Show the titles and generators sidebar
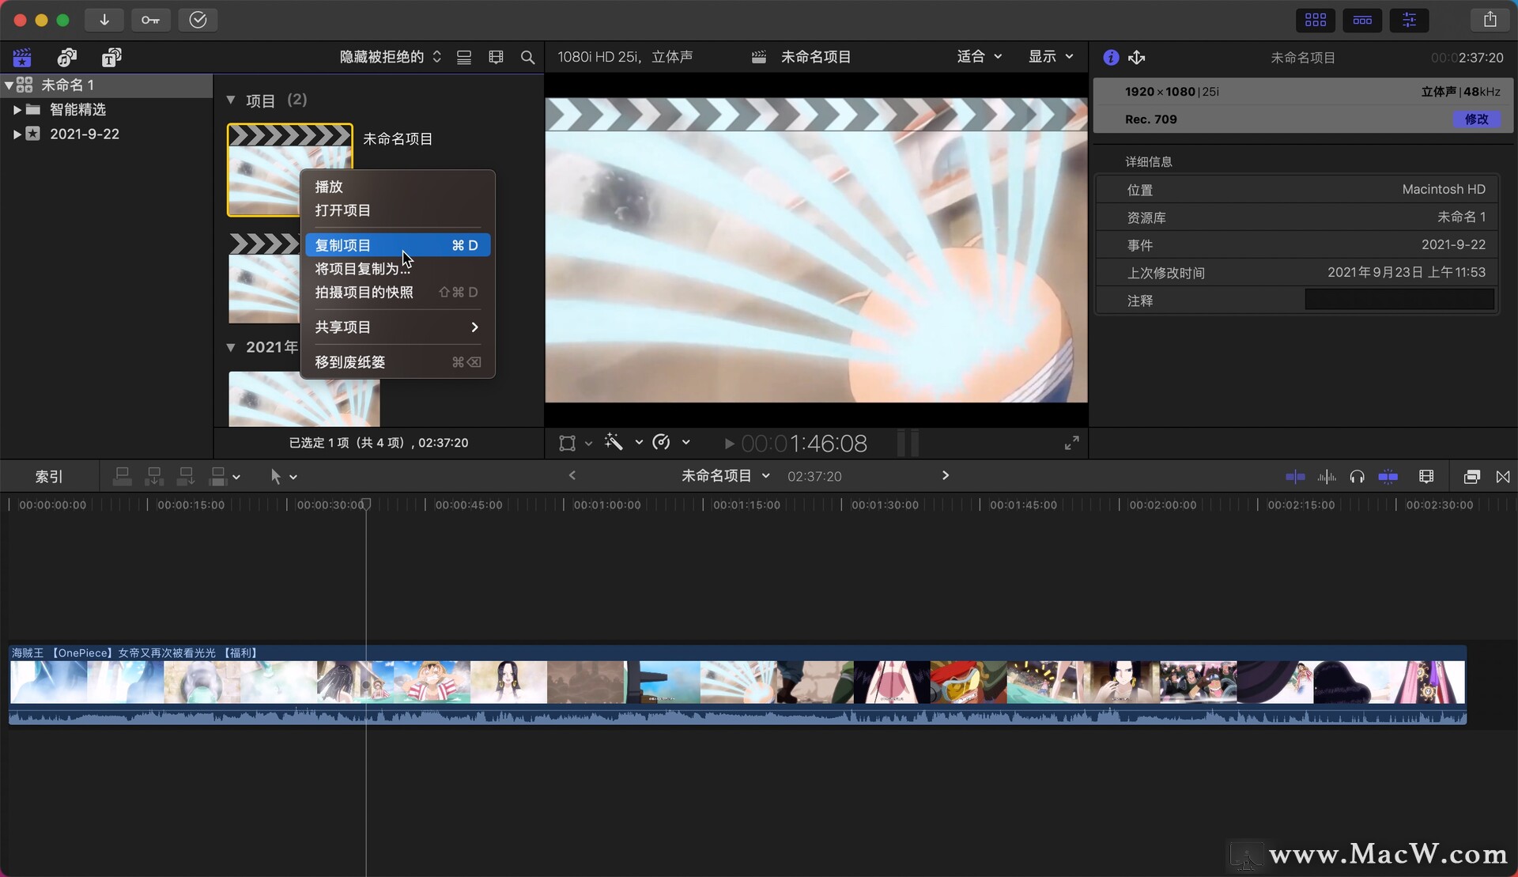The image size is (1518, 877). pyautogui.click(x=111, y=57)
